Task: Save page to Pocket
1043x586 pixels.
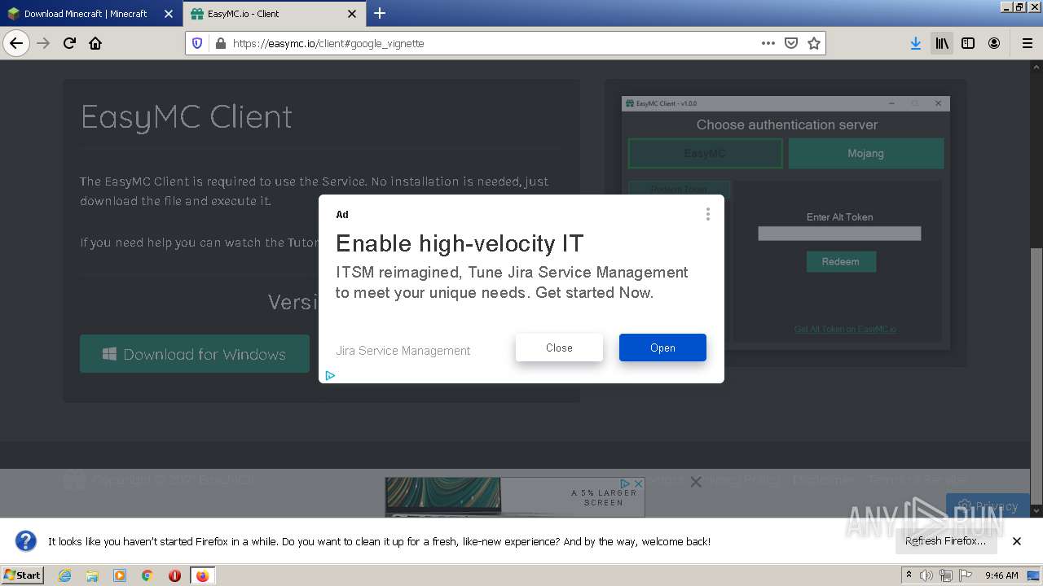Action: point(790,43)
